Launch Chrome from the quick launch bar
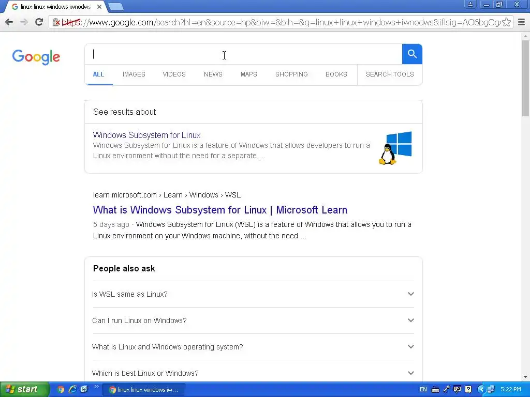Image resolution: width=530 pixels, height=397 pixels. [61, 390]
